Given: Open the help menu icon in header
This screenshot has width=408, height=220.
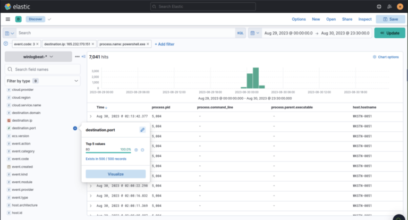Looking at the screenshot, I should tap(378, 6).
